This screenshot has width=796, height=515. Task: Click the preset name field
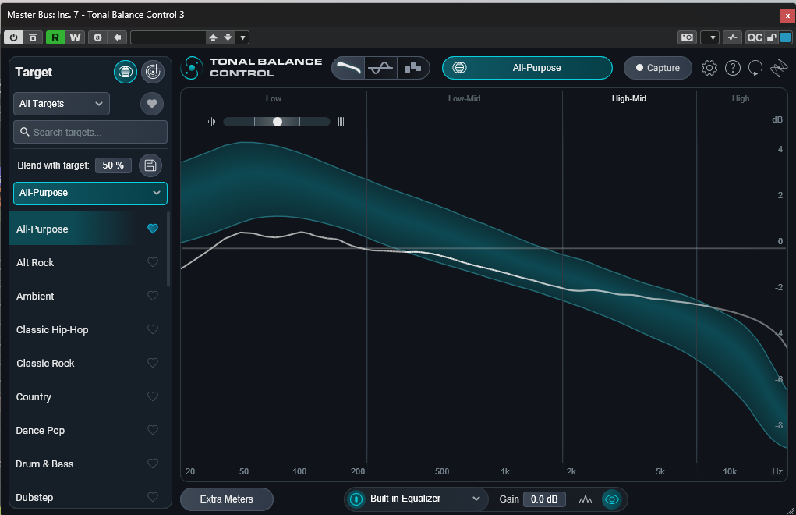coord(168,37)
